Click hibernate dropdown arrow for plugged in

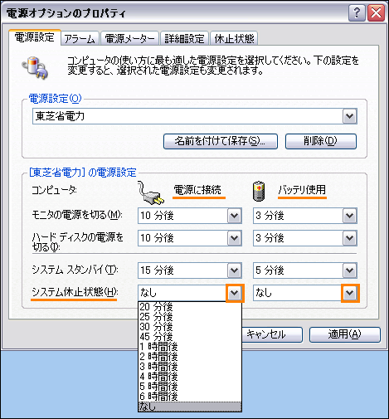(x=235, y=293)
